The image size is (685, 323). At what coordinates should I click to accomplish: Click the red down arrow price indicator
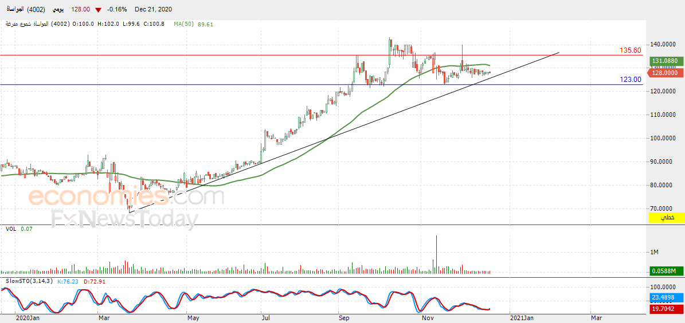99,10
